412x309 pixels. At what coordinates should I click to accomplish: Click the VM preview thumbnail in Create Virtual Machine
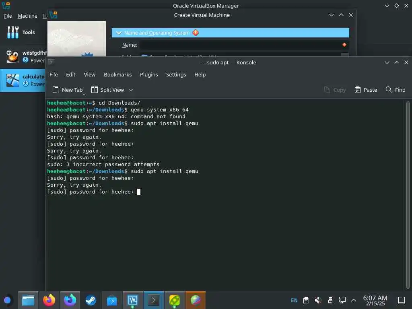point(76,38)
